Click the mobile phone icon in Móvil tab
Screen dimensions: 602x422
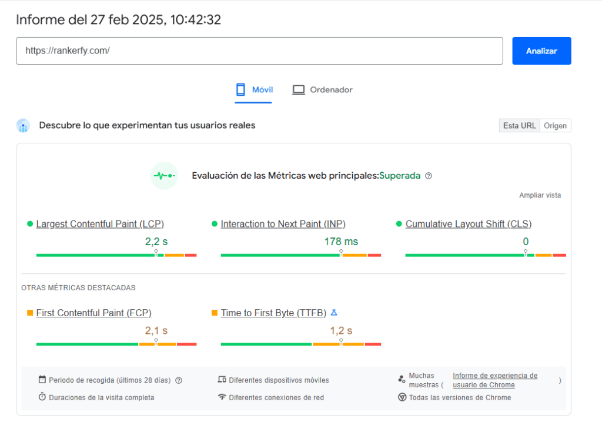[x=240, y=90]
